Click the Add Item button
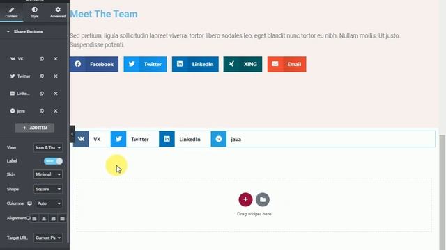Viewport: 446px width, 250px height. 35,128
